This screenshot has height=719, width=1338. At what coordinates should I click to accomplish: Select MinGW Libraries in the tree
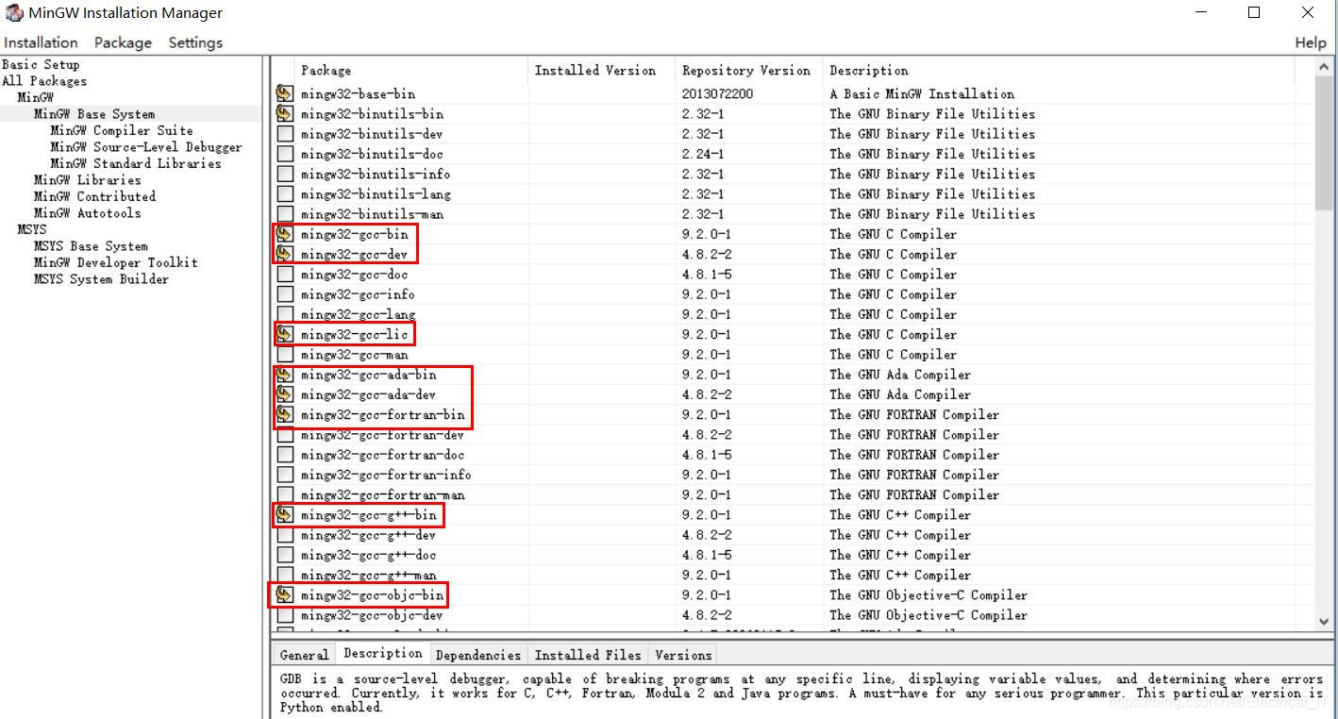coord(87,179)
